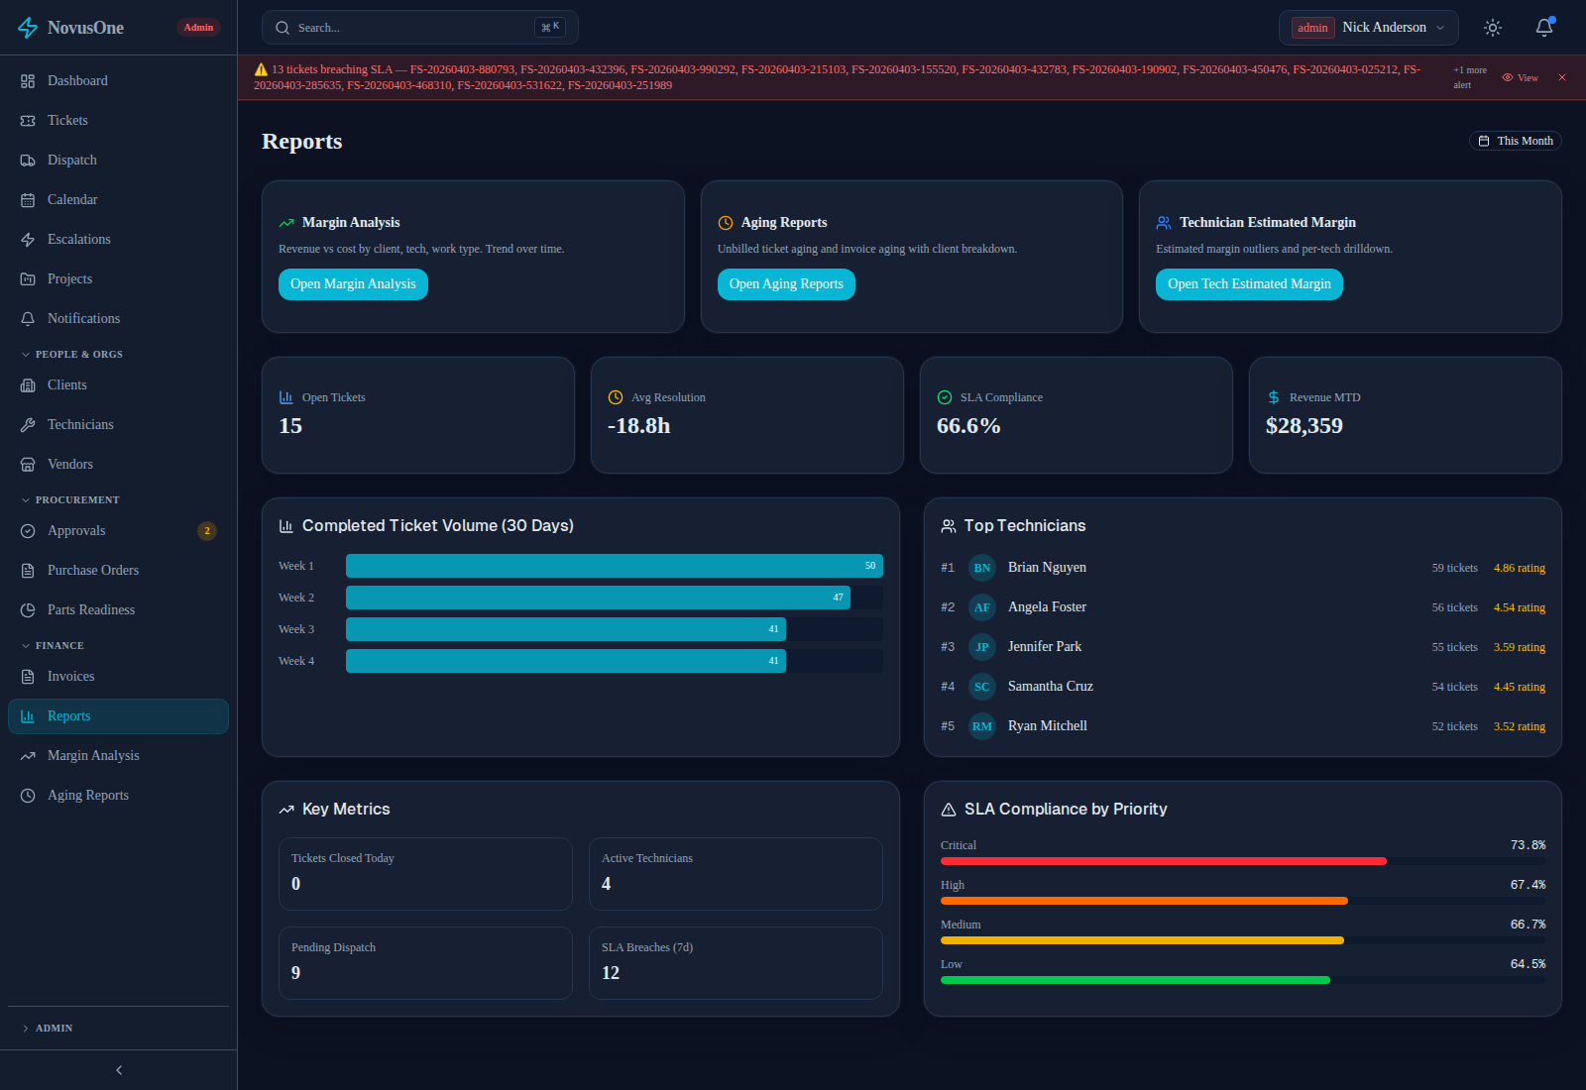The image size is (1586, 1090).
Task: Go to Dispatch truck icon
Action: click(28, 161)
